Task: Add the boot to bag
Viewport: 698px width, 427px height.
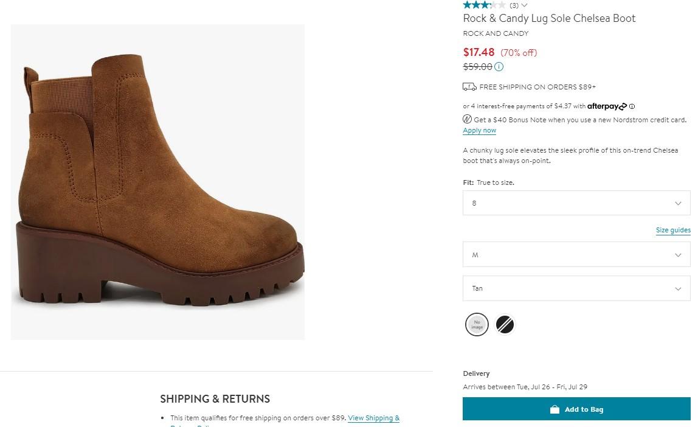Action: [x=576, y=409]
